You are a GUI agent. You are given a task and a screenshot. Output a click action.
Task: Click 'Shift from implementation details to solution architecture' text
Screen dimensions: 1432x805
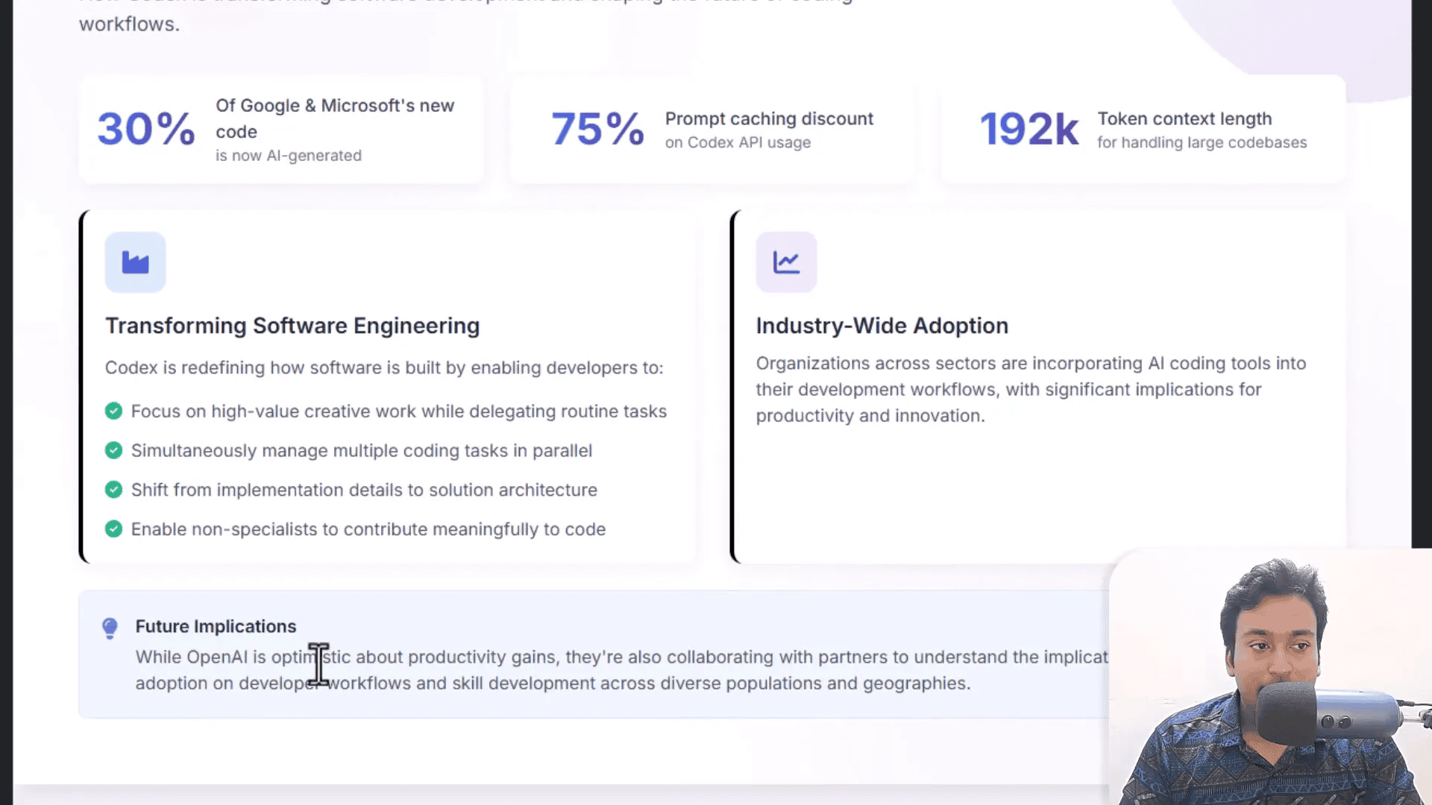364,490
